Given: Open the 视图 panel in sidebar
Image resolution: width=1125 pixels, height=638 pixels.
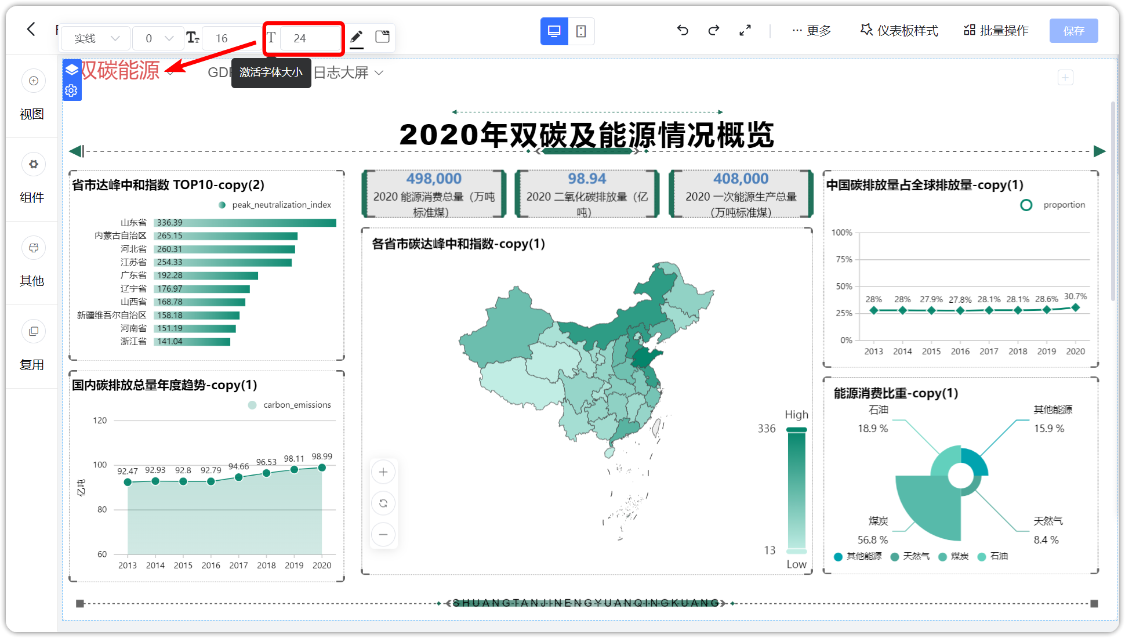Looking at the screenshot, I should pyautogui.click(x=32, y=95).
